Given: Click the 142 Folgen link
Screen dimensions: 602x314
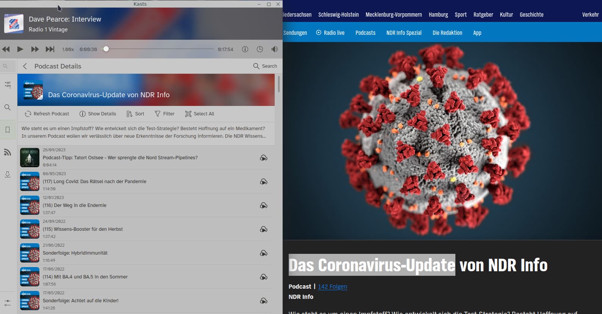Looking at the screenshot, I should (332, 287).
